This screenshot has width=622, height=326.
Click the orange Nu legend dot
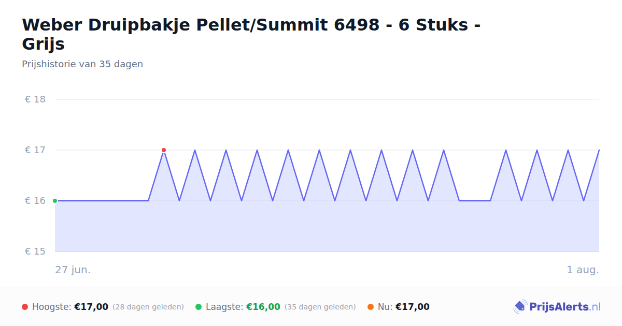(x=371, y=307)
